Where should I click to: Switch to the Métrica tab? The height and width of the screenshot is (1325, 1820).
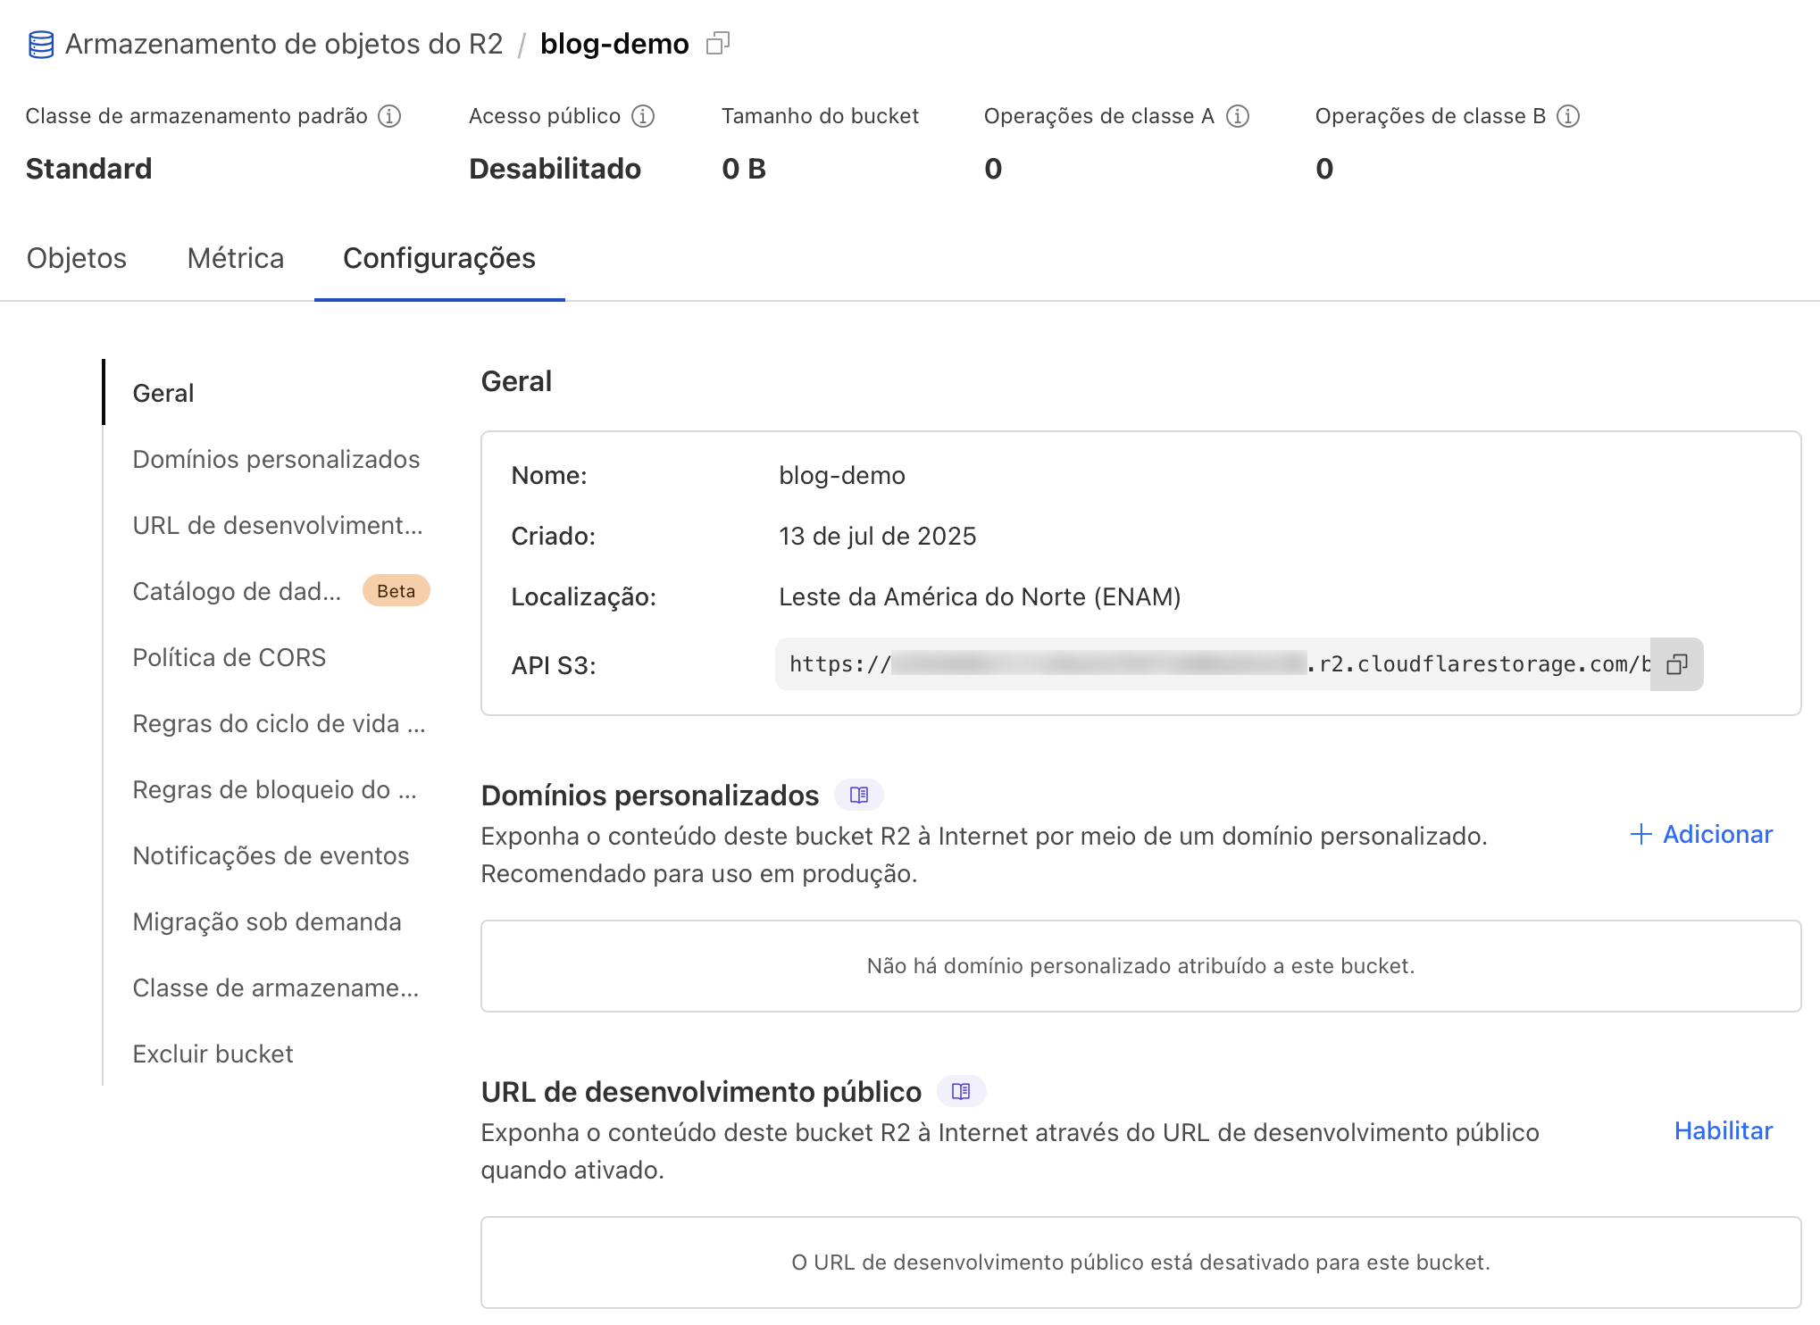[236, 258]
